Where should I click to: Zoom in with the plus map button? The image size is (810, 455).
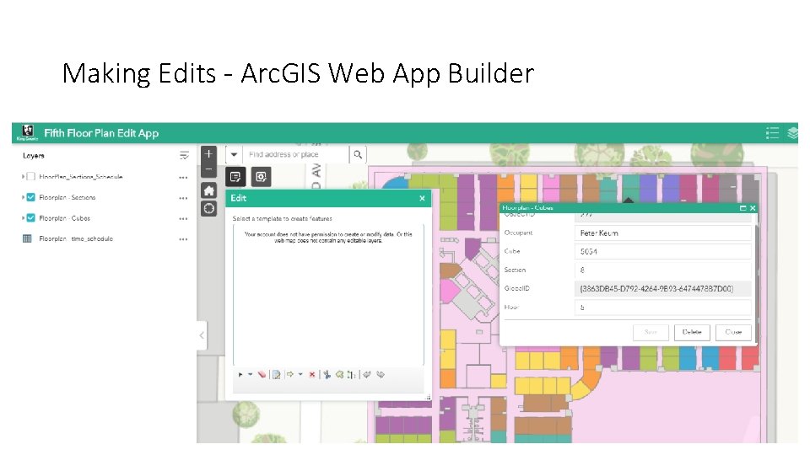click(x=208, y=153)
